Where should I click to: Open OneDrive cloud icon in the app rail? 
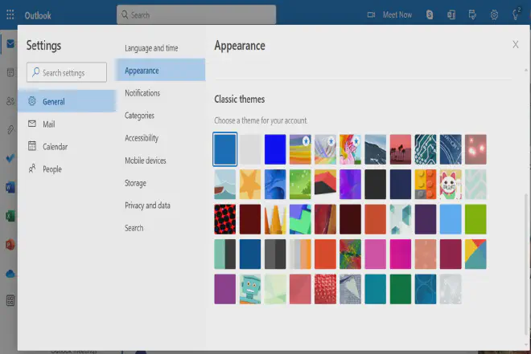tap(10, 274)
